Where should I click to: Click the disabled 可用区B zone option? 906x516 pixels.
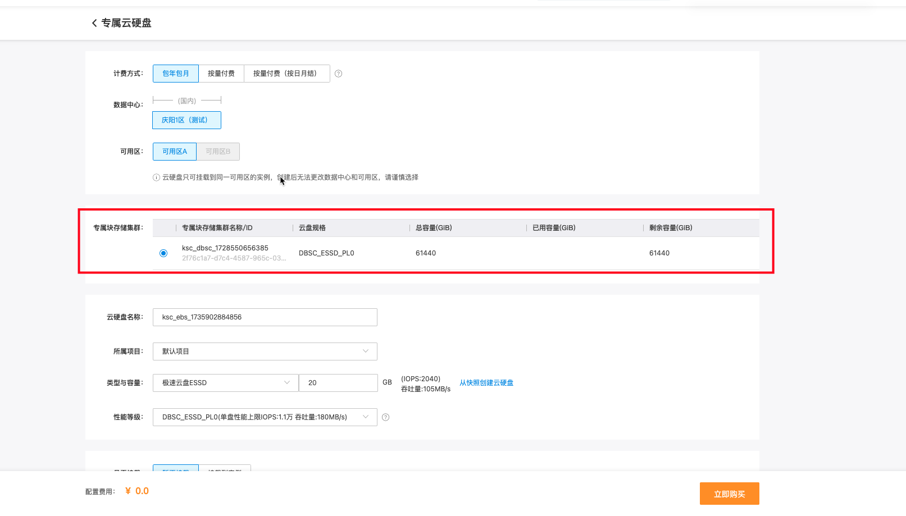(218, 152)
